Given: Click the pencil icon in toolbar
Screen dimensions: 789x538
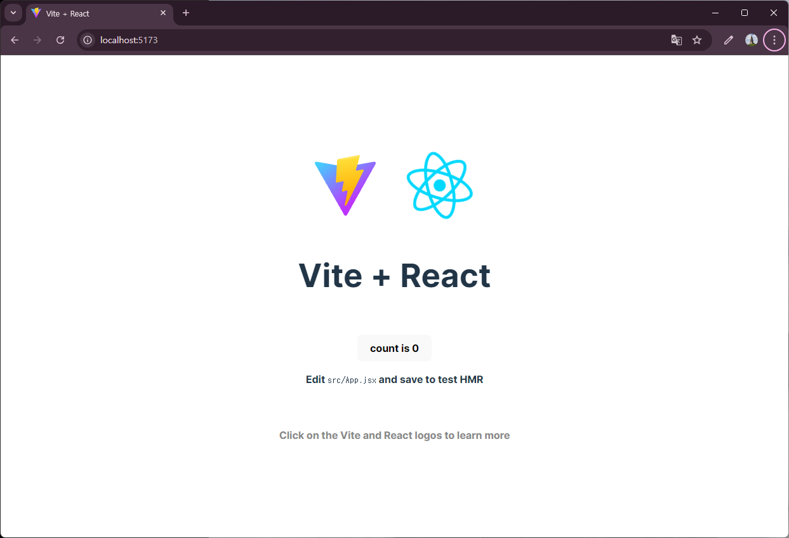Looking at the screenshot, I should (729, 40).
